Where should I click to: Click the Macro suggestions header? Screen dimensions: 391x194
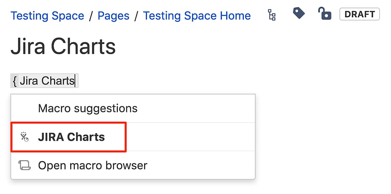click(x=88, y=108)
